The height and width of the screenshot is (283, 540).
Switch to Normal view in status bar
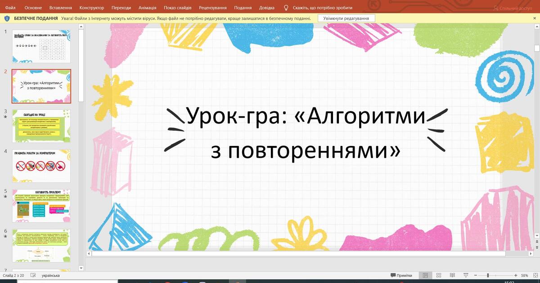coord(425,275)
